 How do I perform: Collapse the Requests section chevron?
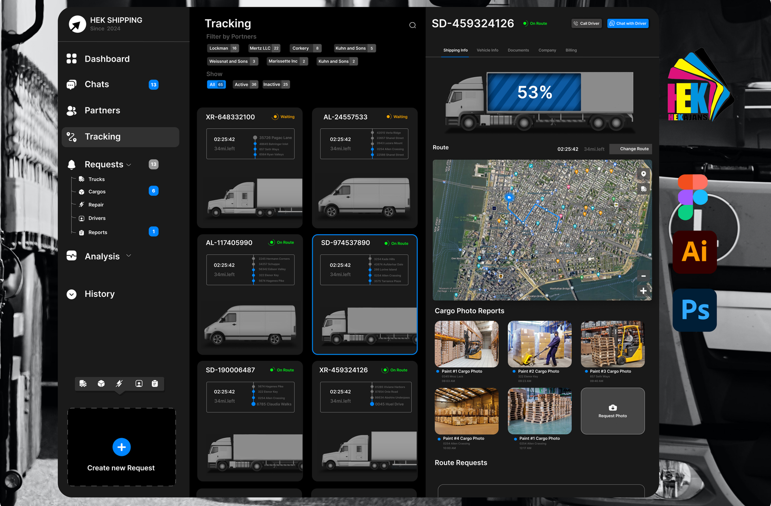(129, 165)
